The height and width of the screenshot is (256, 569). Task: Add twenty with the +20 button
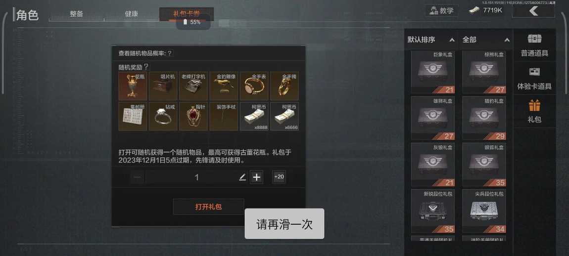tap(279, 177)
